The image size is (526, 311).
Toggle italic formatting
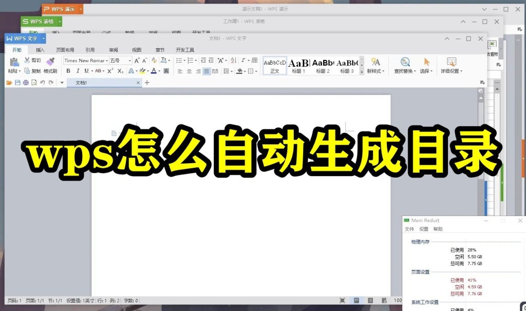tap(78, 70)
